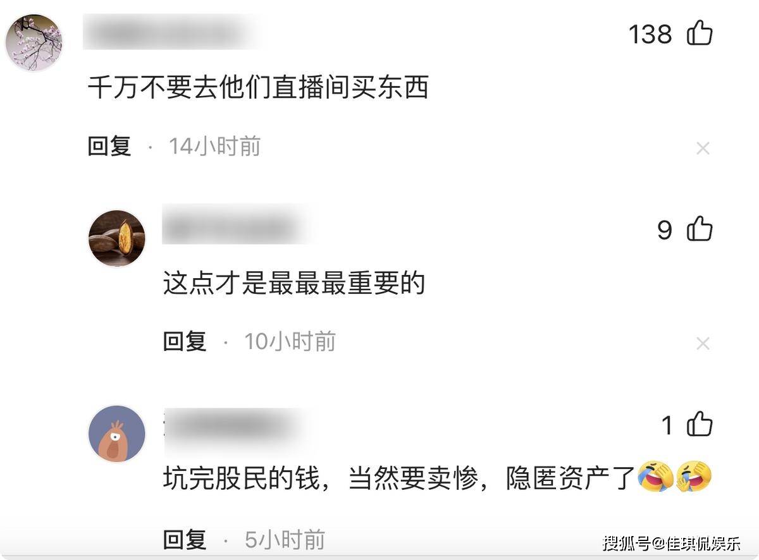Image resolution: width=759 pixels, height=560 pixels.
Task: Like the comment with 1 like
Action: pyautogui.click(x=700, y=424)
